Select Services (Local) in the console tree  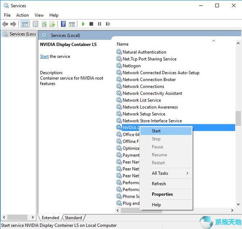pyautogui.click(x=19, y=34)
